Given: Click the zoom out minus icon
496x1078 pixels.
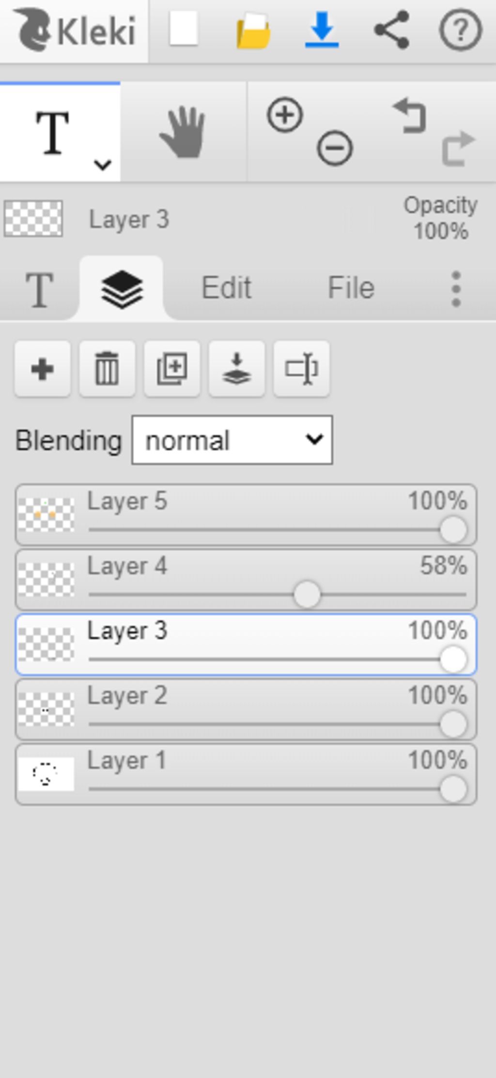Looking at the screenshot, I should pos(335,148).
